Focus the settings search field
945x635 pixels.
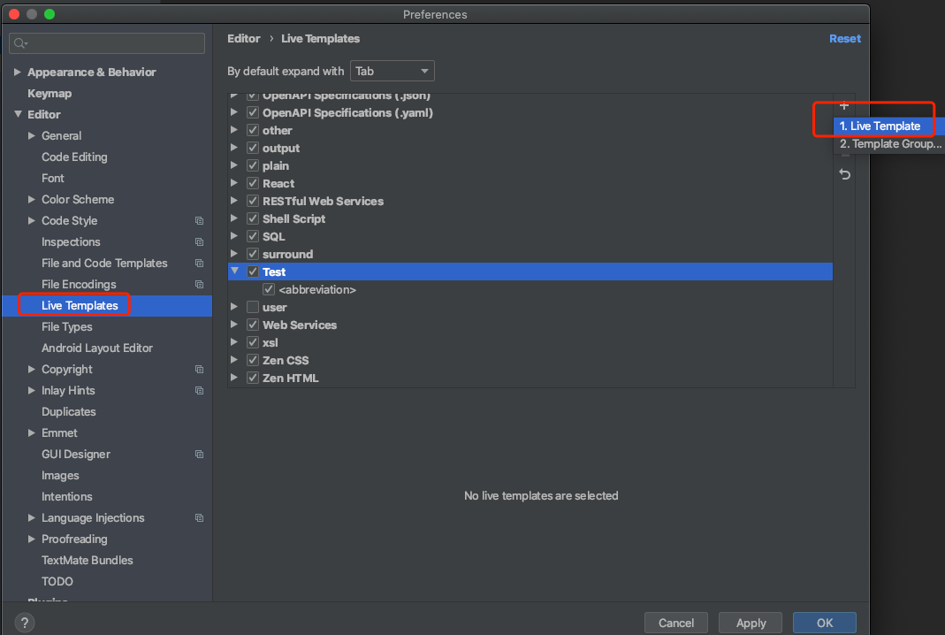(x=107, y=43)
